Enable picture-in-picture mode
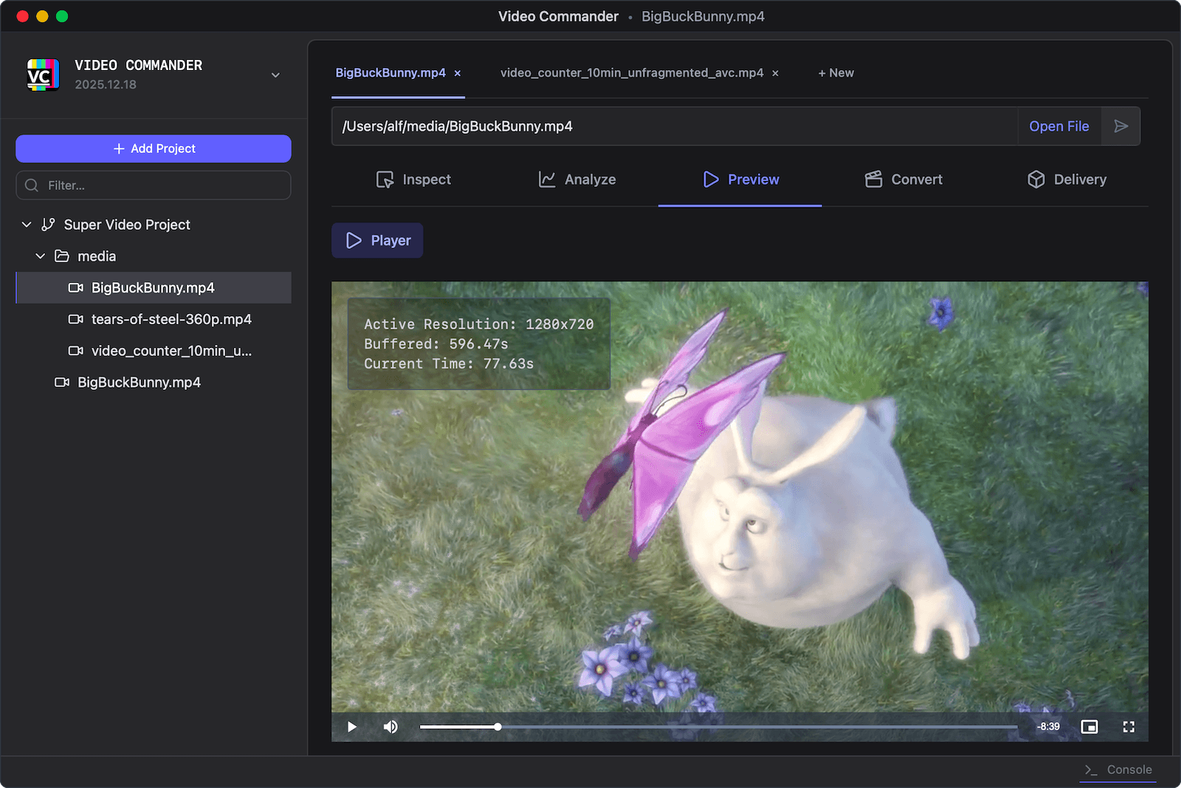1181x788 pixels. click(x=1090, y=727)
